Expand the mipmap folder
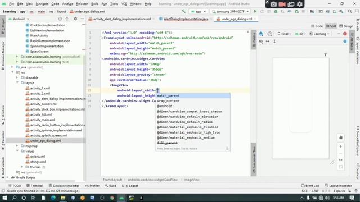 pos(17,146)
